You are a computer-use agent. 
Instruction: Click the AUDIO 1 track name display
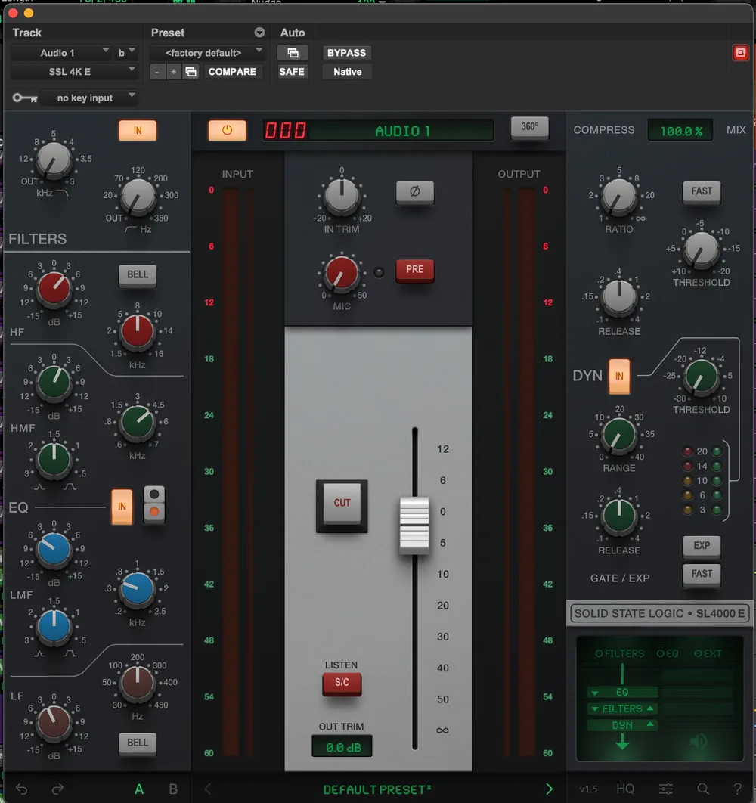tap(403, 131)
